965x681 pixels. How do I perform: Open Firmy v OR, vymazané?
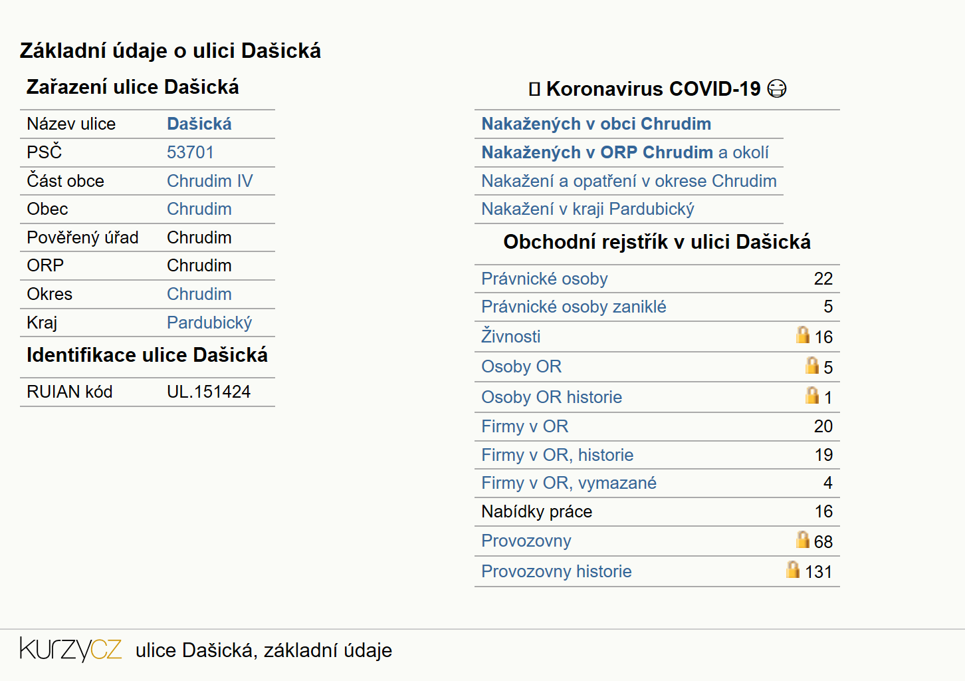(x=568, y=483)
